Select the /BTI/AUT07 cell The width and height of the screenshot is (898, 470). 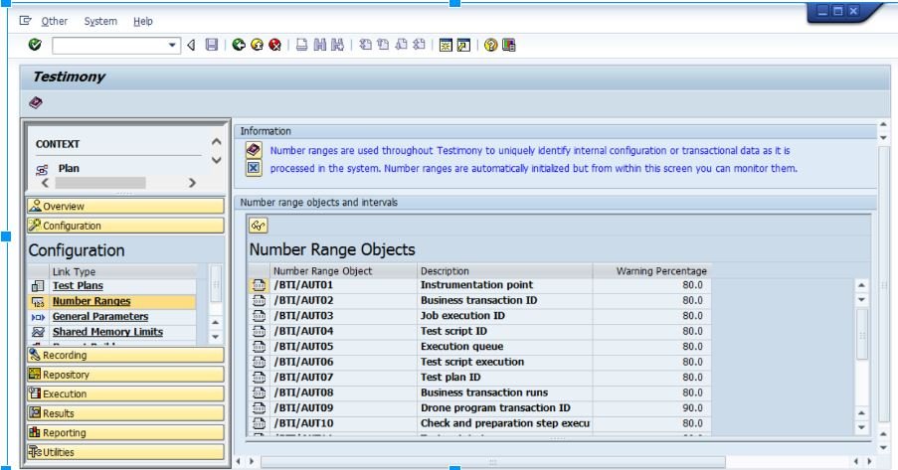tap(344, 378)
